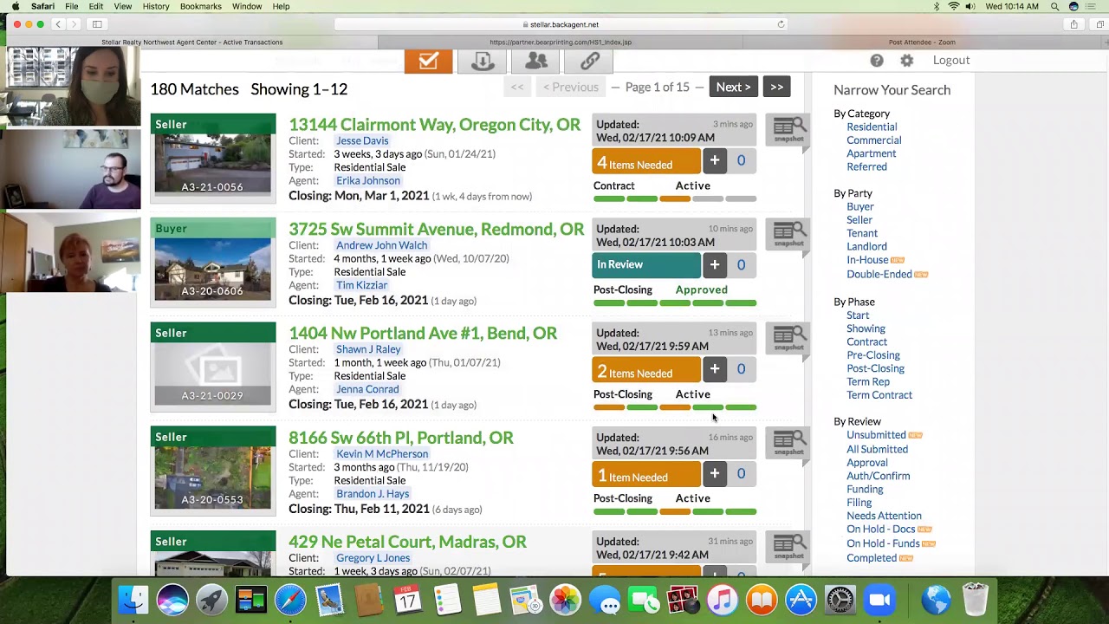Image resolution: width=1109 pixels, height=624 pixels.
Task: Open Safari Bookmarks menu
Action: pyautogui.click(x=201, y=6)
